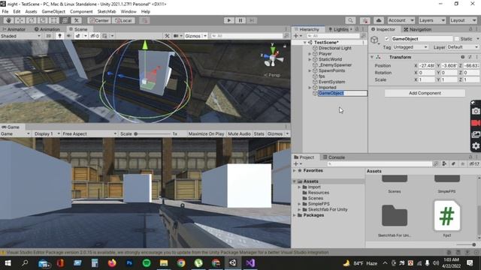Viewport: 481px width, 270px height.
Task: Toggle the 2D view button in Scene
Action: [x=48, y=36]
